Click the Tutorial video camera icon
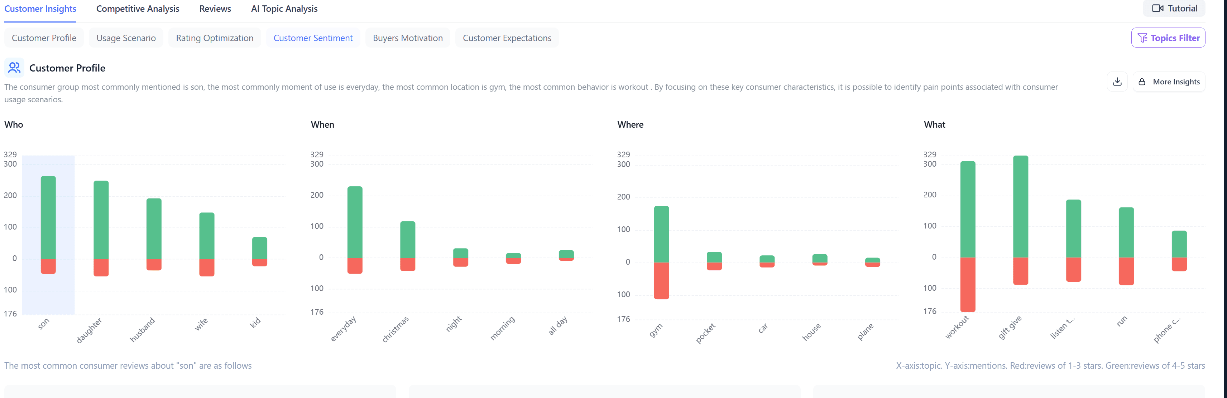Image resolution: width=1227 pixels, height=398 pixels. pyautogui.click(x=1157, y=8)
